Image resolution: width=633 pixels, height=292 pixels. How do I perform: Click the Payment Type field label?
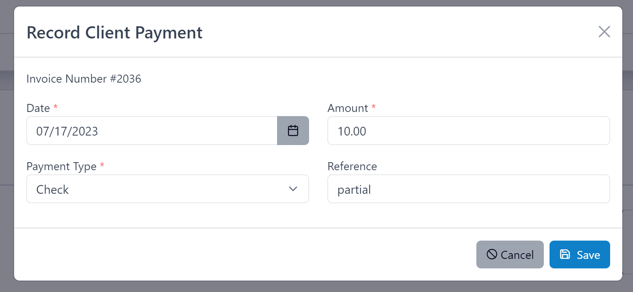[61, 166]
